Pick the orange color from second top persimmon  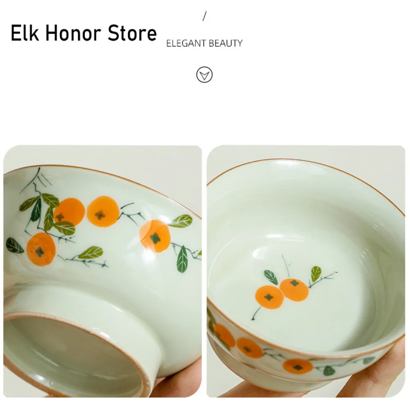tap(103, 211)
